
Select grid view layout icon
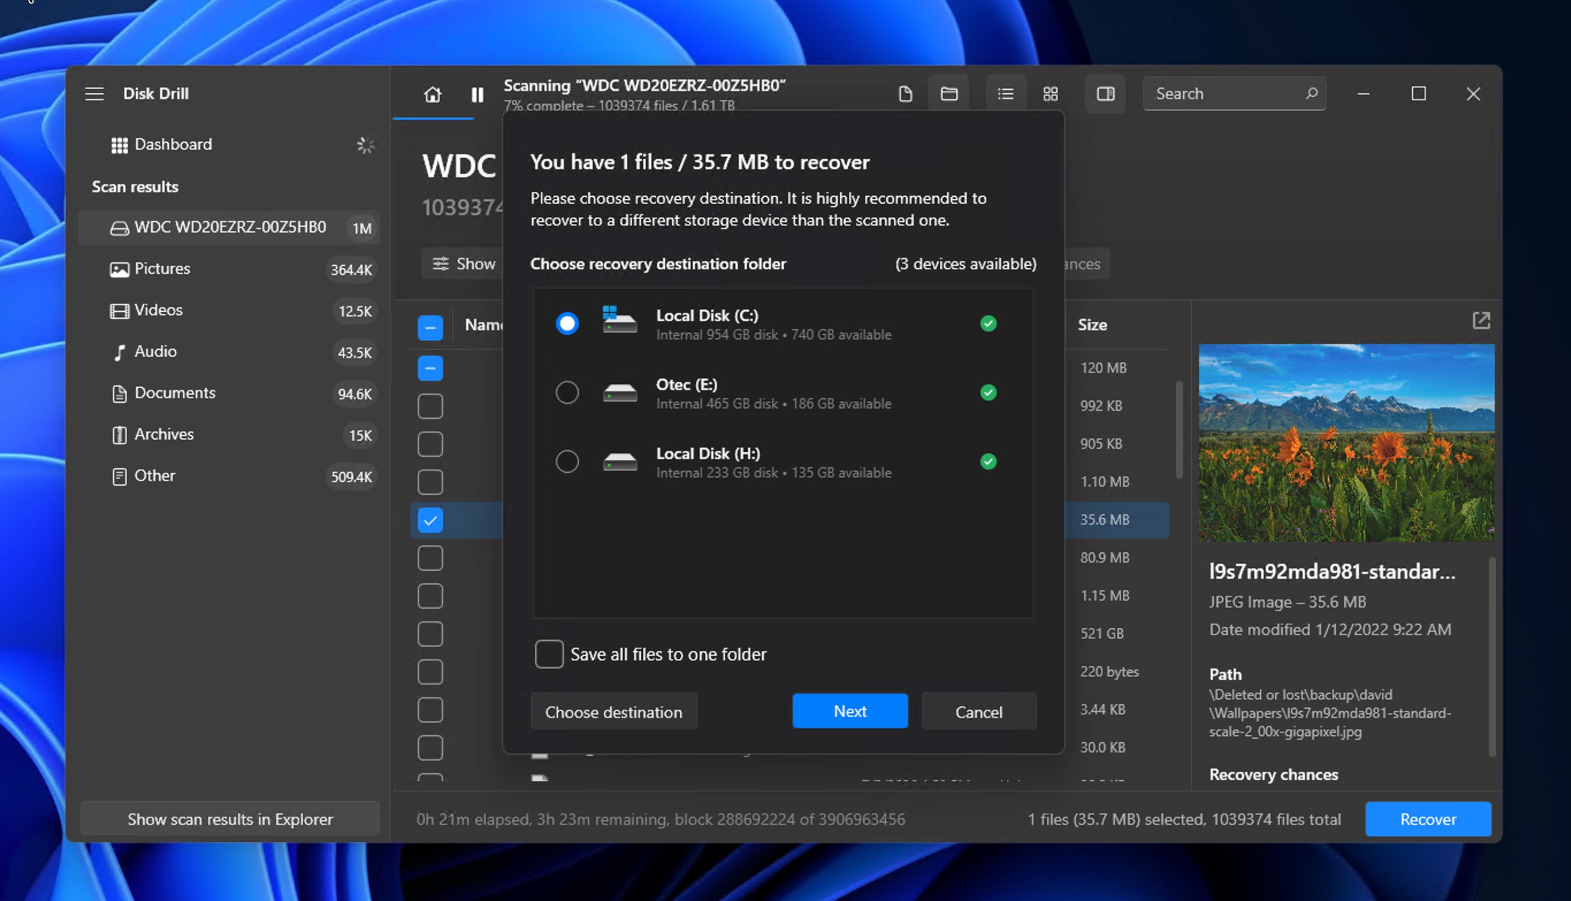pyautogui.click(x=1050, y=93)
